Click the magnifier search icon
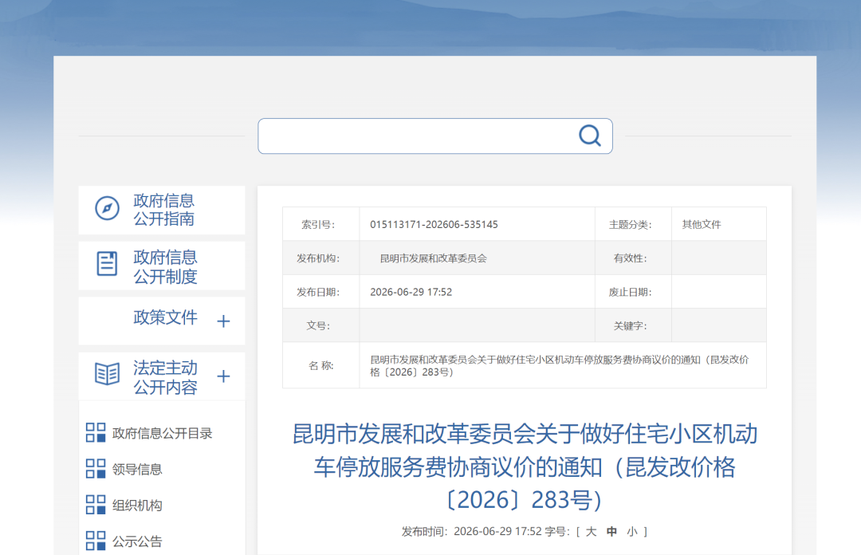861x555 pixels. pyautogui.click(x=590, y=136)
